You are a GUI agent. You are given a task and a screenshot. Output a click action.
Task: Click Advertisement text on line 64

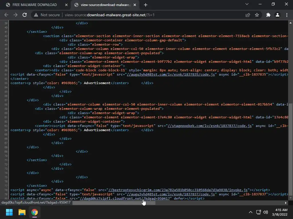pos(97,130)
